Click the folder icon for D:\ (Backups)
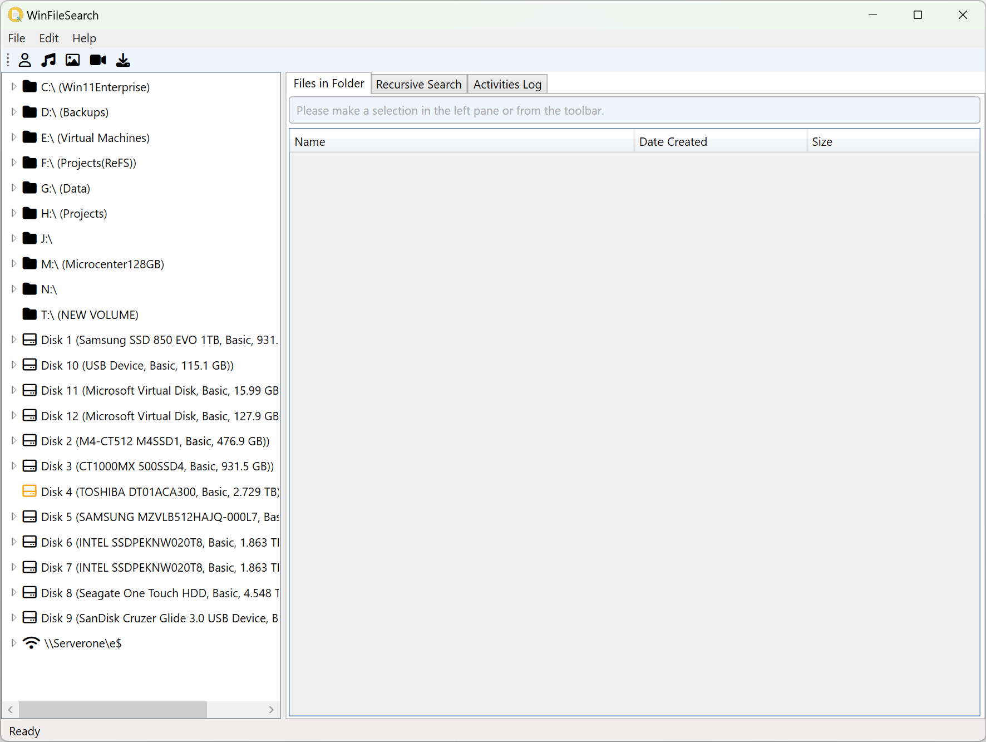 (29, 111)
